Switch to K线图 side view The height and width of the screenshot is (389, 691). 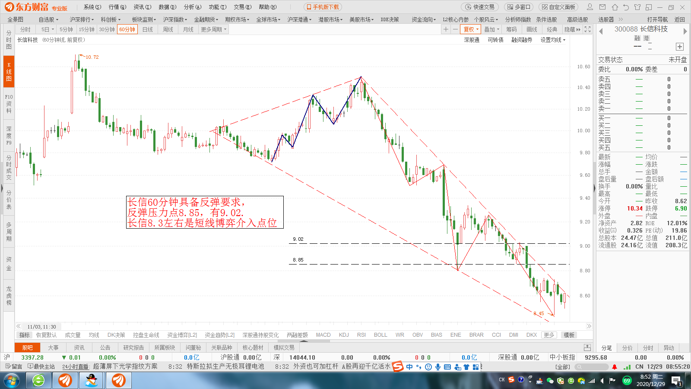coord(9,72)
